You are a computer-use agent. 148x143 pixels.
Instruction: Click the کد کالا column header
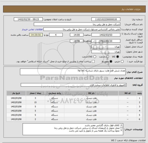point(127,93)
